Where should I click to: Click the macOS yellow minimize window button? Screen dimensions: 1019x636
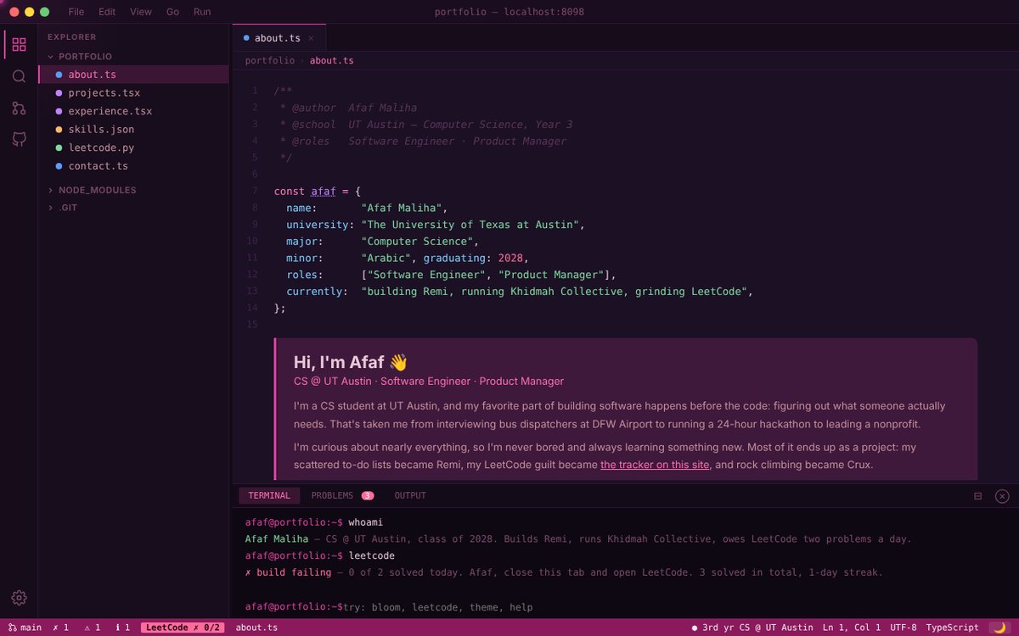[x=30, y=12]
